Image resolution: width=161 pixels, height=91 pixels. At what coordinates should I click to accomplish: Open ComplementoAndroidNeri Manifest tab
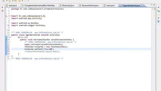coord(39,6)
